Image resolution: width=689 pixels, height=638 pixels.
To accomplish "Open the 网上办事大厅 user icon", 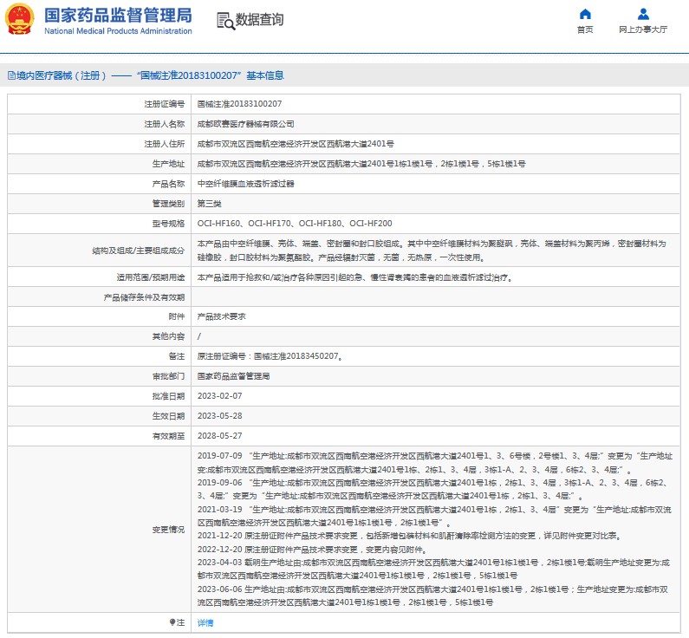I will pos(643,14).
